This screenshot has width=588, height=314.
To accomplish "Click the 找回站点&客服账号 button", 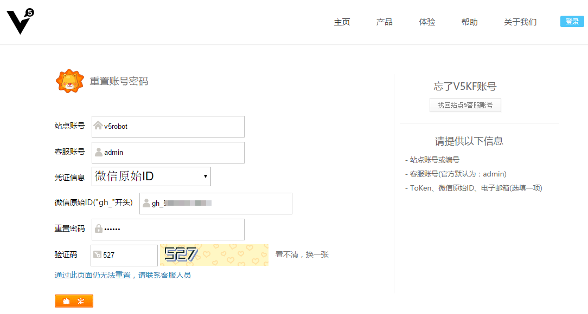I will [x=465, y=105].
